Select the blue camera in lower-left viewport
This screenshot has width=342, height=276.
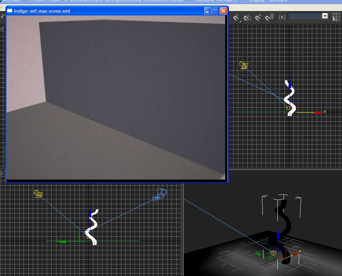coord(160,194)
